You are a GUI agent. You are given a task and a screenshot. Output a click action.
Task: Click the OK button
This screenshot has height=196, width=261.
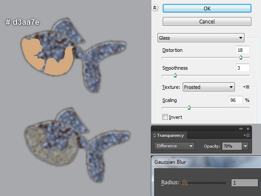point(207,8)
